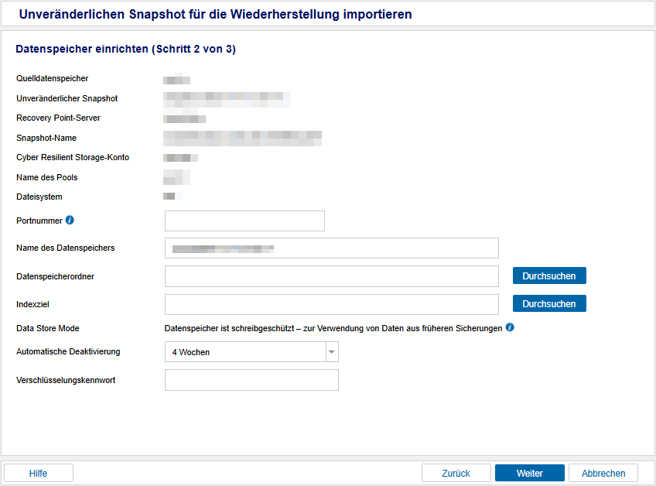Image resolution: width=656 pixels, height=486 pixels.
Task: Click the 'Datenspeicher ist schreibgeschützt' description text
Action: pos(333,328)
